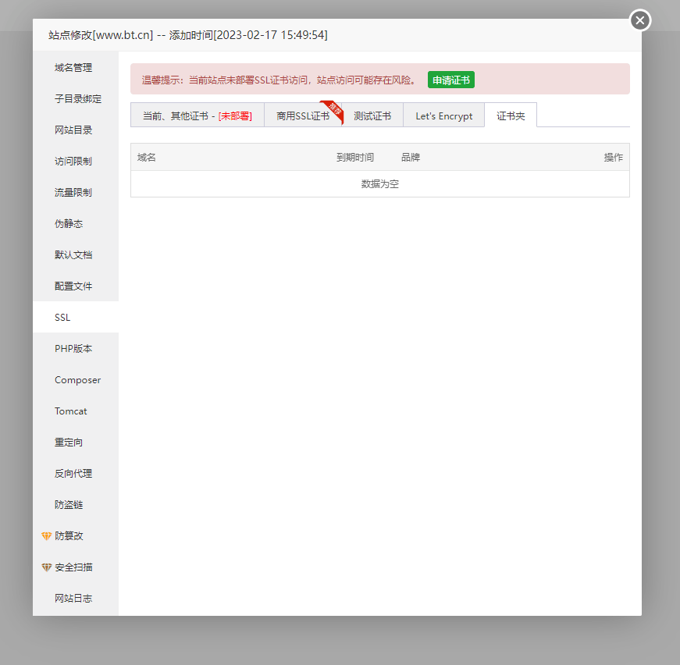
Task: Open 流量限制 settings
Action: click(73, 193)
